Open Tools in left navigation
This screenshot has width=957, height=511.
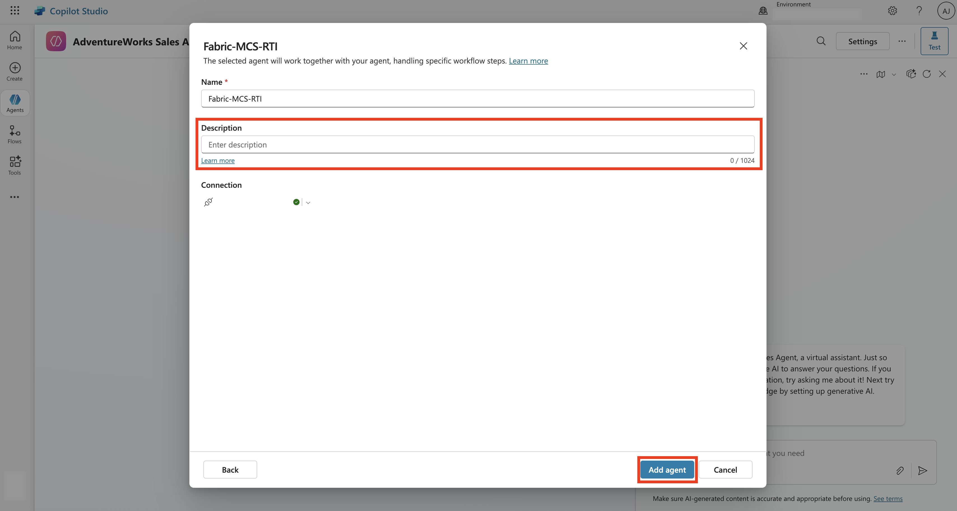point(15,165)
